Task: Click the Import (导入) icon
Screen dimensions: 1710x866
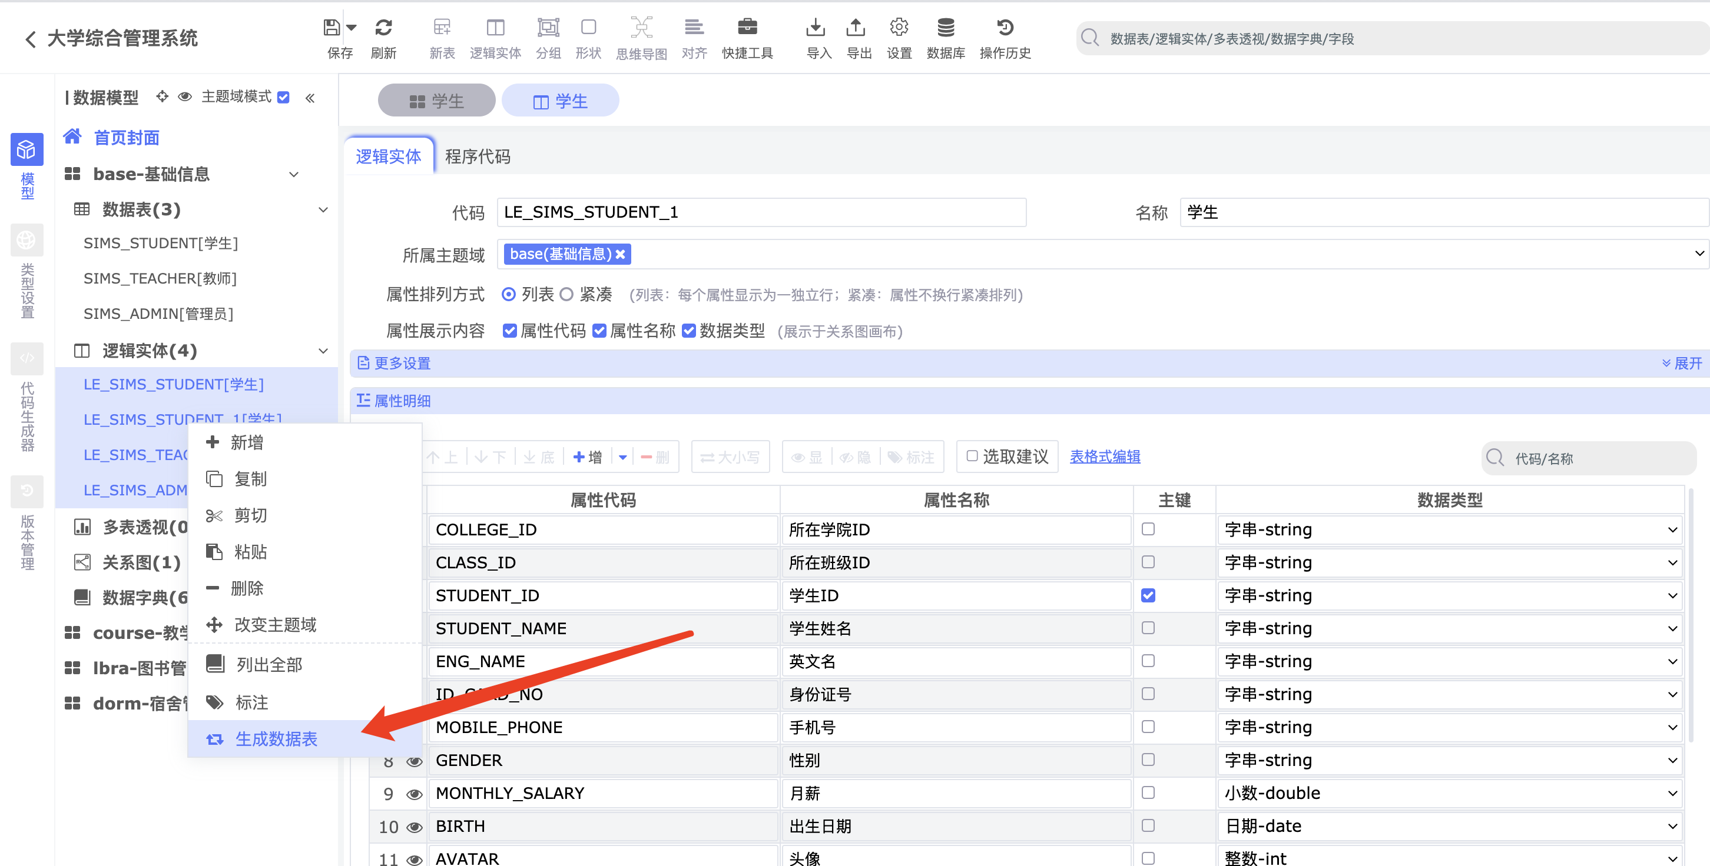Action: [815, 28]
